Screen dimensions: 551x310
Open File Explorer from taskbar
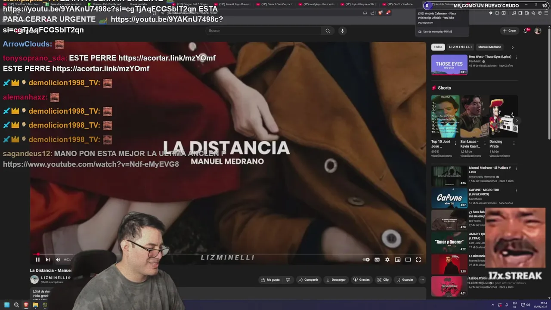coord(35,305)
